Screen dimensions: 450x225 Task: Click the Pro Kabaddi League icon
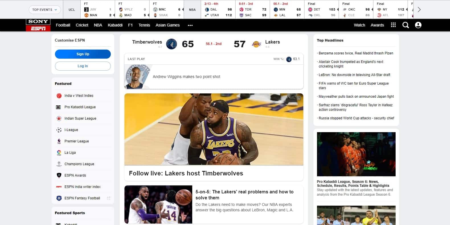click(58, 107)
